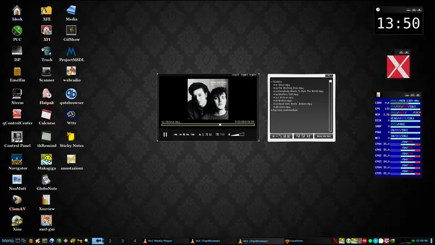
Task: Click the 13:50:48 taskbar clock
Action: click(422, 241)
